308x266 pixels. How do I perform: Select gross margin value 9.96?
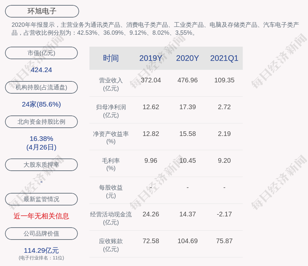[151, 160]
